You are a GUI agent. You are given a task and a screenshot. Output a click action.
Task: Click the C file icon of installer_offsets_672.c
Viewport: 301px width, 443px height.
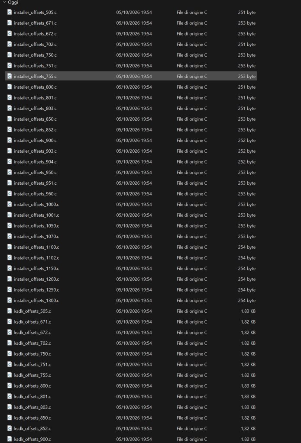click(10, 34)
